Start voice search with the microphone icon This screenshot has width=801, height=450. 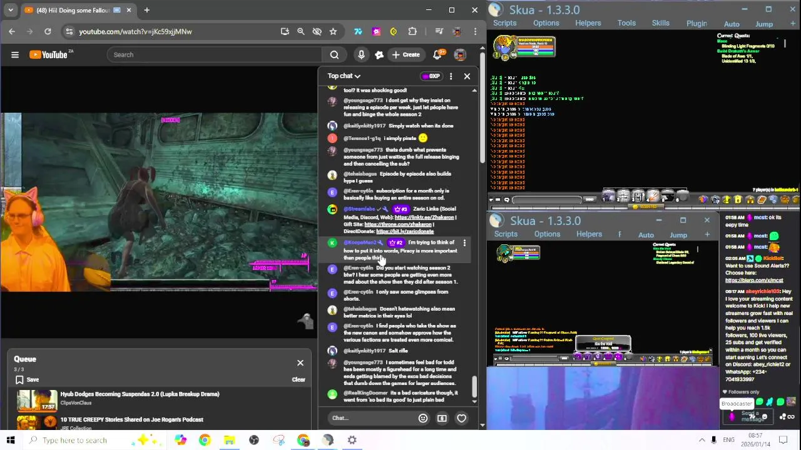tap(361, 54)
